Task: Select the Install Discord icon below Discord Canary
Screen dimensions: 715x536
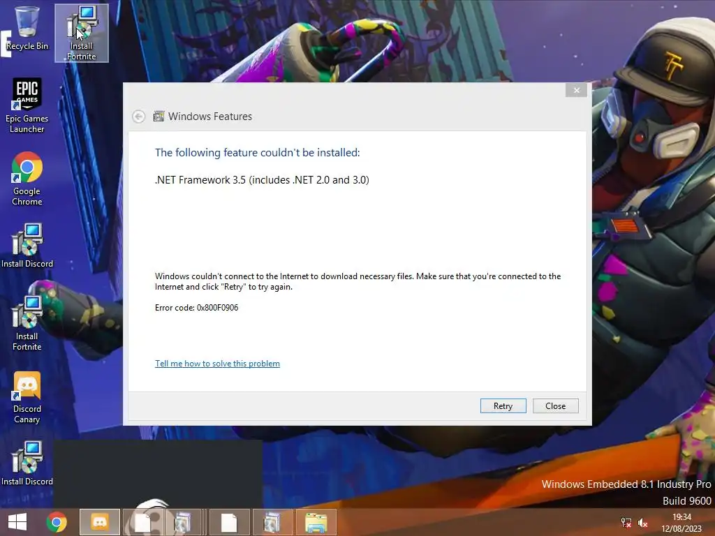Action: click(x=27, y=463)
